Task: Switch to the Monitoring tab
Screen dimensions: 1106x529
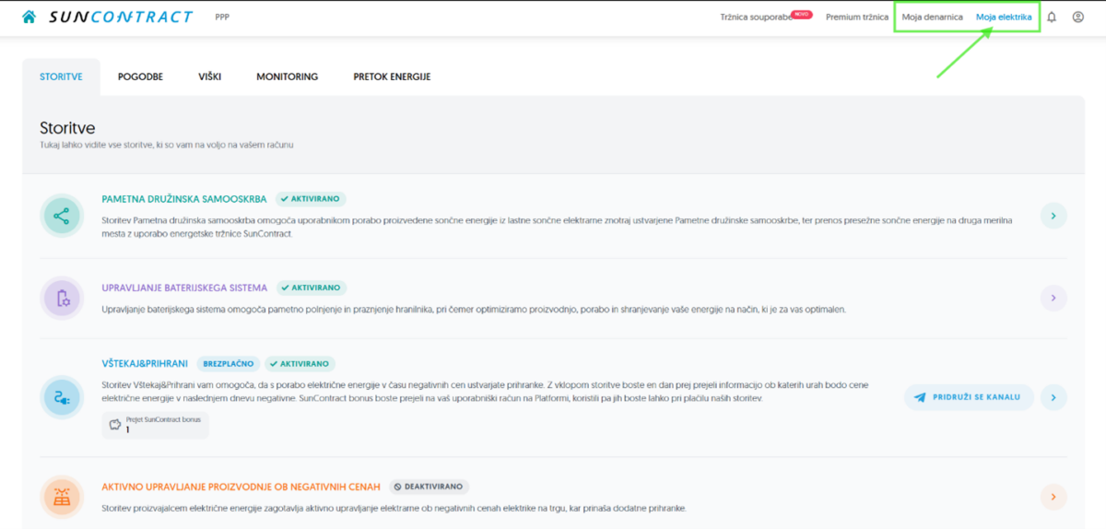Action: coord(287,76)
